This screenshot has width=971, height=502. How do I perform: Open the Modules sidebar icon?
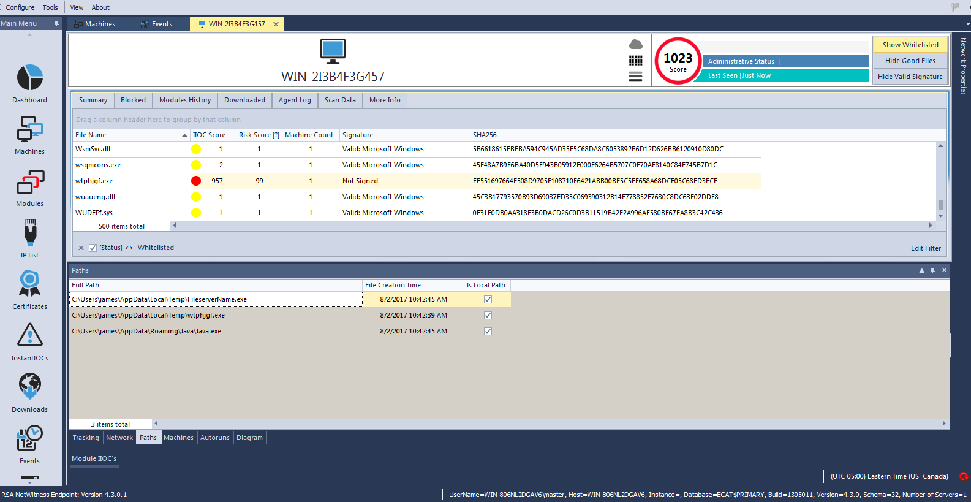click(29, 183)
